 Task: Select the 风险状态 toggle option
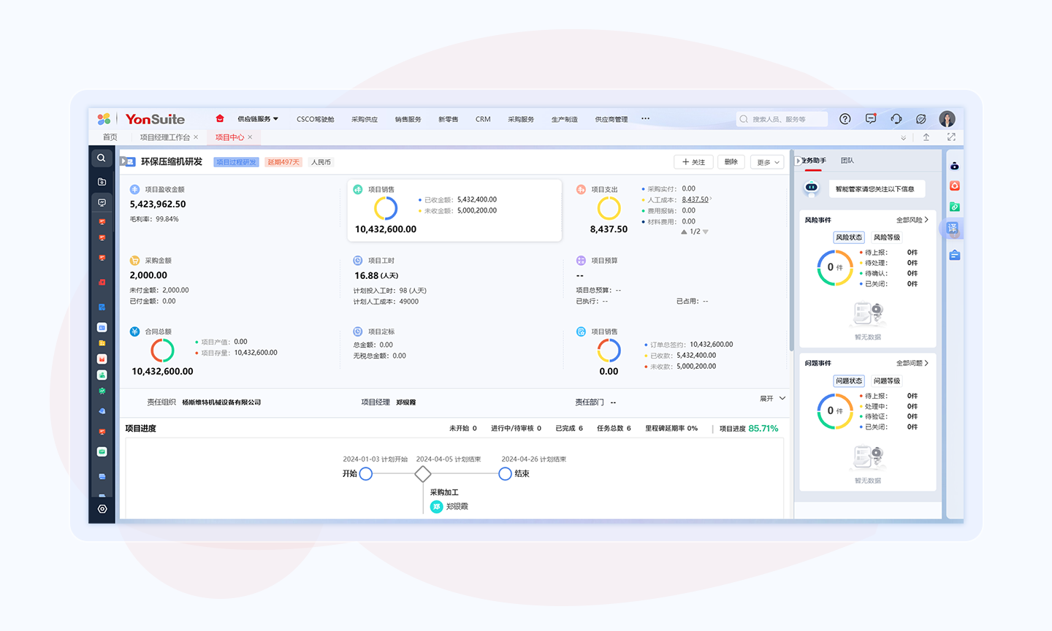pyautogui.click(x=849, y=237)
